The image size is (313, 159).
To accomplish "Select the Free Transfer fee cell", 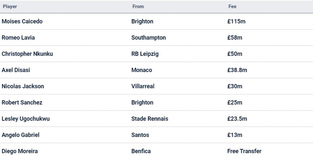I will coord(244,151).
